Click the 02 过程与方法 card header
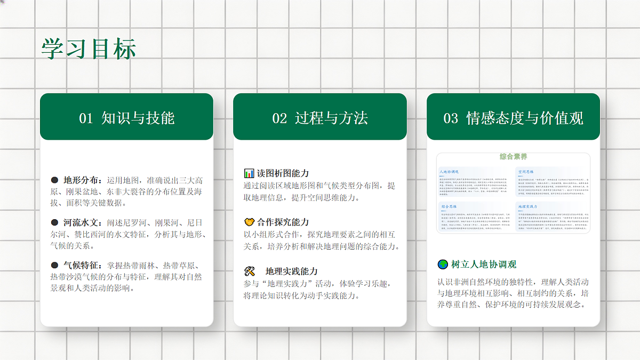640x360 pixels. click(x=320, y=117)
